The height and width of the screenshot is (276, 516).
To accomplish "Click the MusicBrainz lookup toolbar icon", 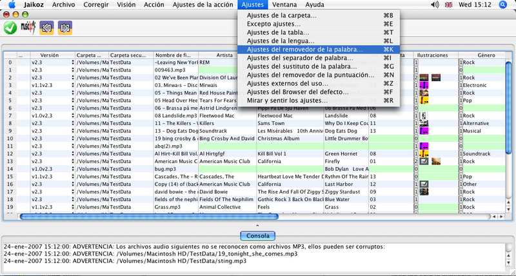I will [x=28, y=27].
